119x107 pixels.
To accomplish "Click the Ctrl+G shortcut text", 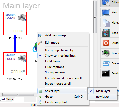I will pyautogui.click(x=78, y=97).
